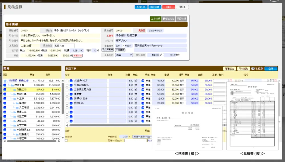Check the box for 養生費 row
The height and width of the screenshot is (162, 285).
click(67, 94)
